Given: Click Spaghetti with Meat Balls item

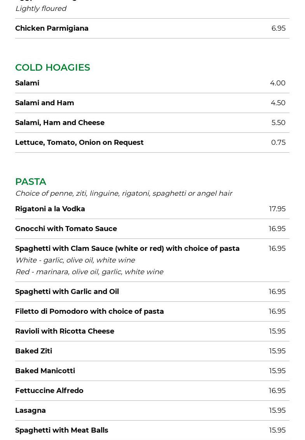Looking at the screenshot, I should pyautogui.click(x=62, y=430).
